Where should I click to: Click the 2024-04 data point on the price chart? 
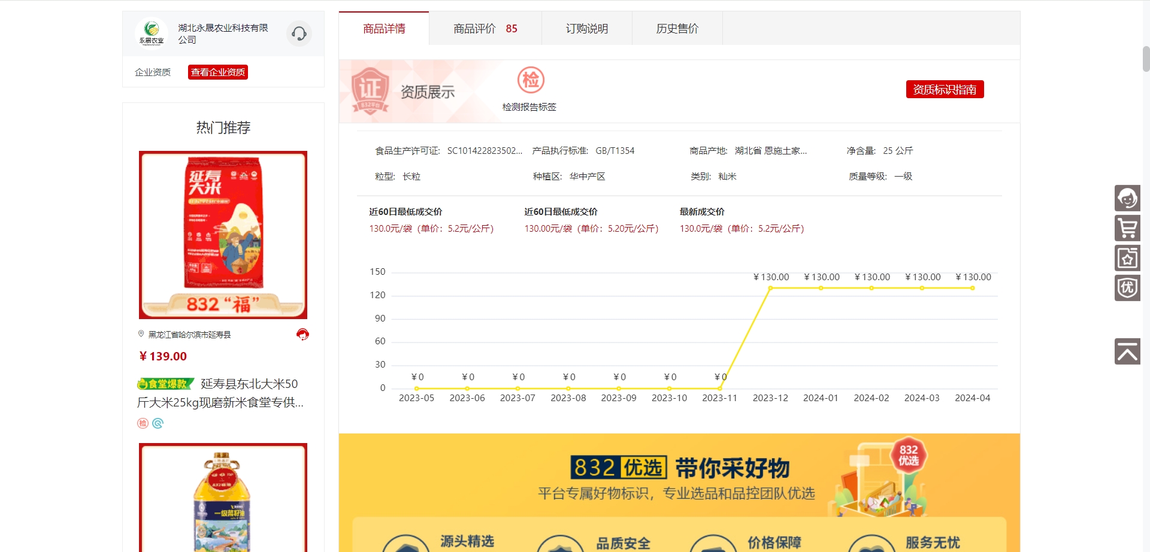[973, 288]
